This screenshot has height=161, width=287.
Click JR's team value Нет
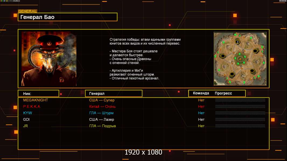[x=201, y=126]
